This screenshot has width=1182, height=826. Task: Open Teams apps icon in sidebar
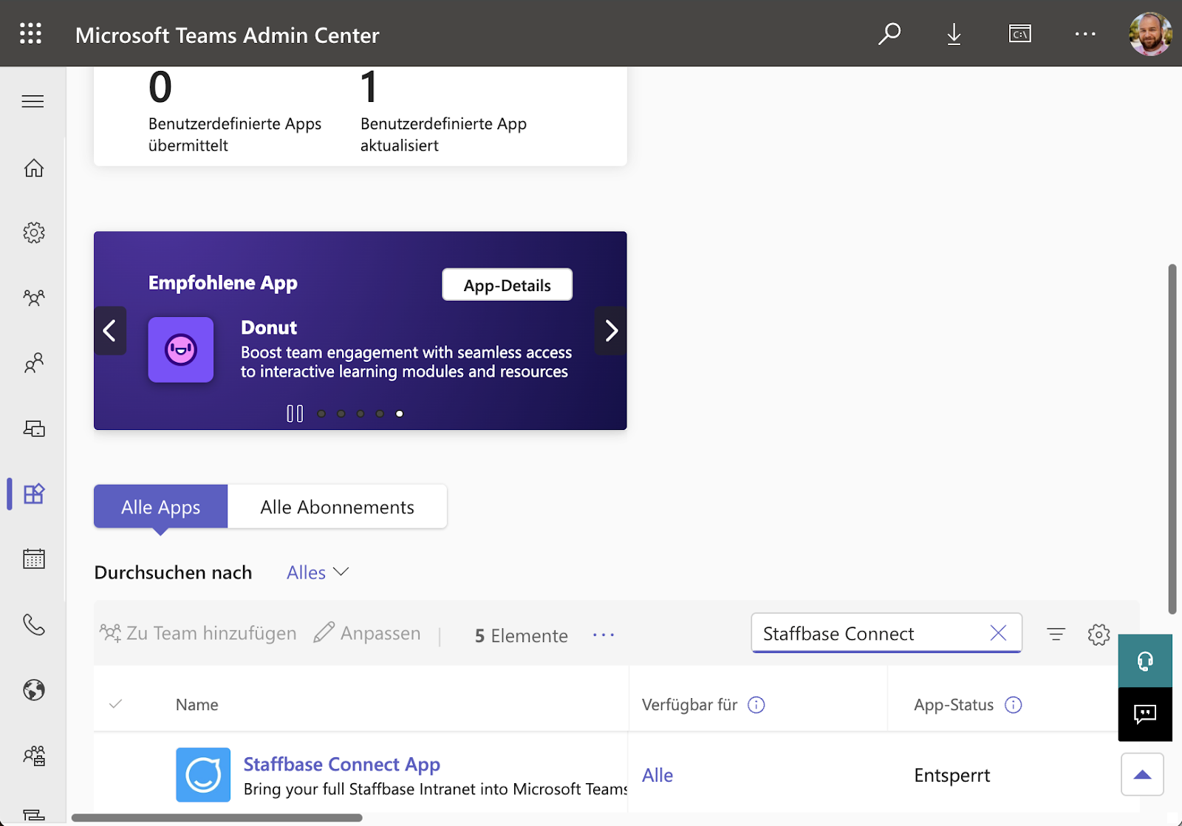tap(33, 494)
